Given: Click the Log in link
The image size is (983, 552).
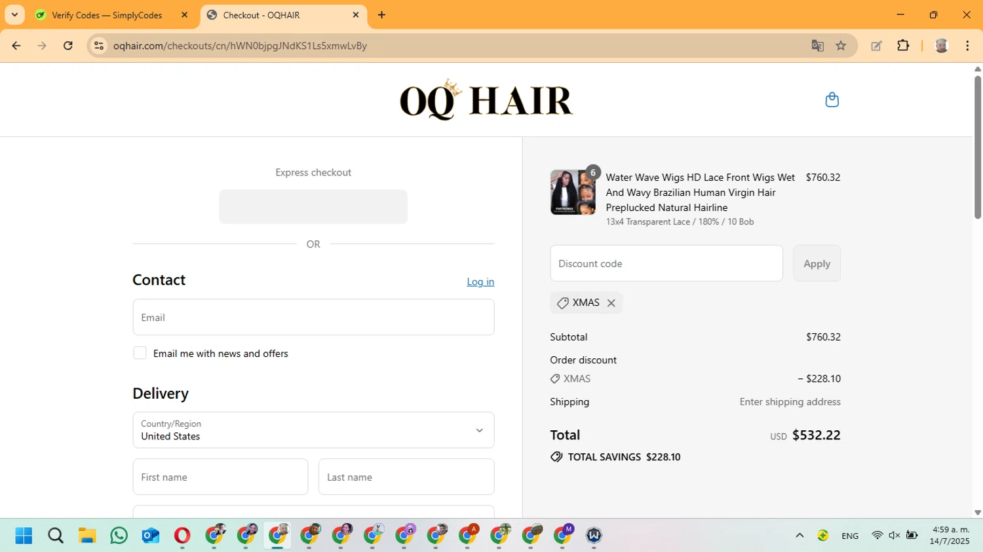Looking at the screenshot, I should pyautogui.click(x=480, y=282).
